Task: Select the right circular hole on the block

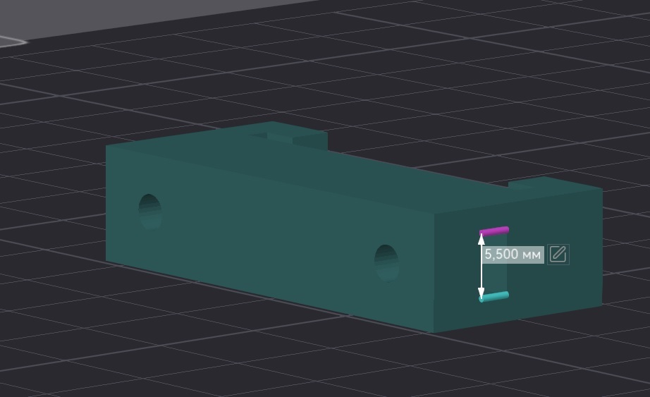Action: [386, 263]
